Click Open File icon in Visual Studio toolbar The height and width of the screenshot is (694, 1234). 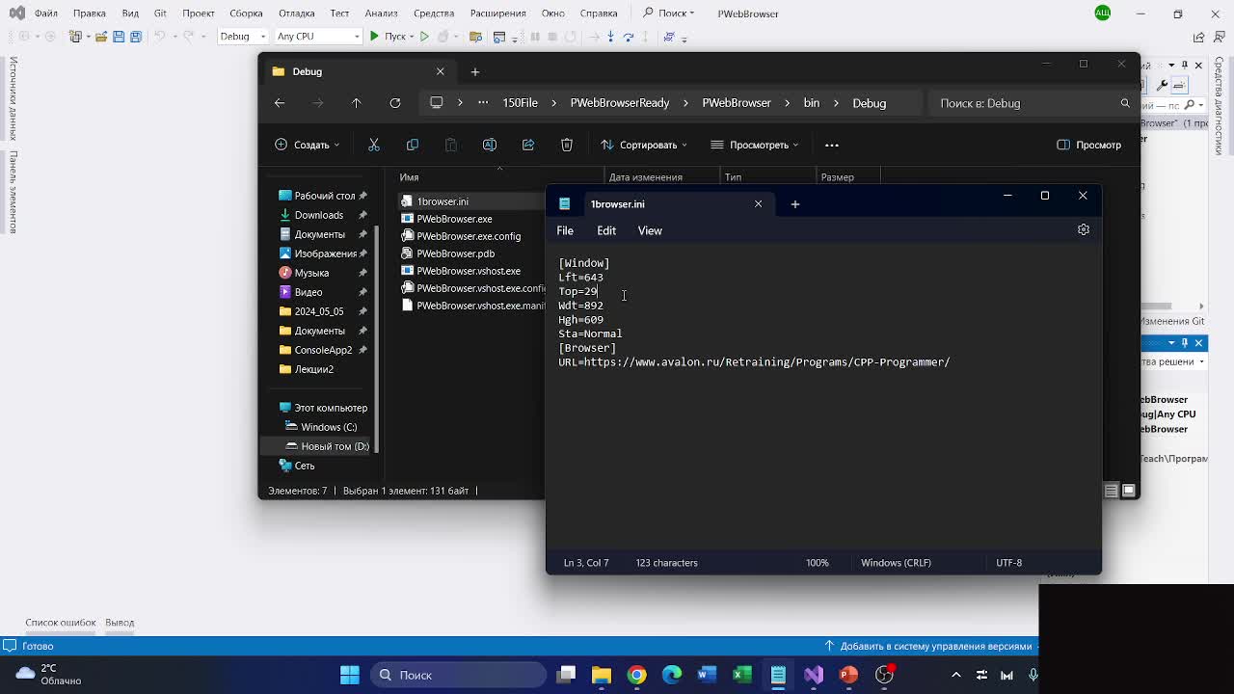click(x=101, y=37)
